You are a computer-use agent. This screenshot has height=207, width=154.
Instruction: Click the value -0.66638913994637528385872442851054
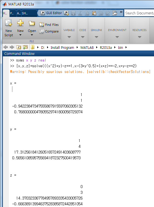coord(47,204)
